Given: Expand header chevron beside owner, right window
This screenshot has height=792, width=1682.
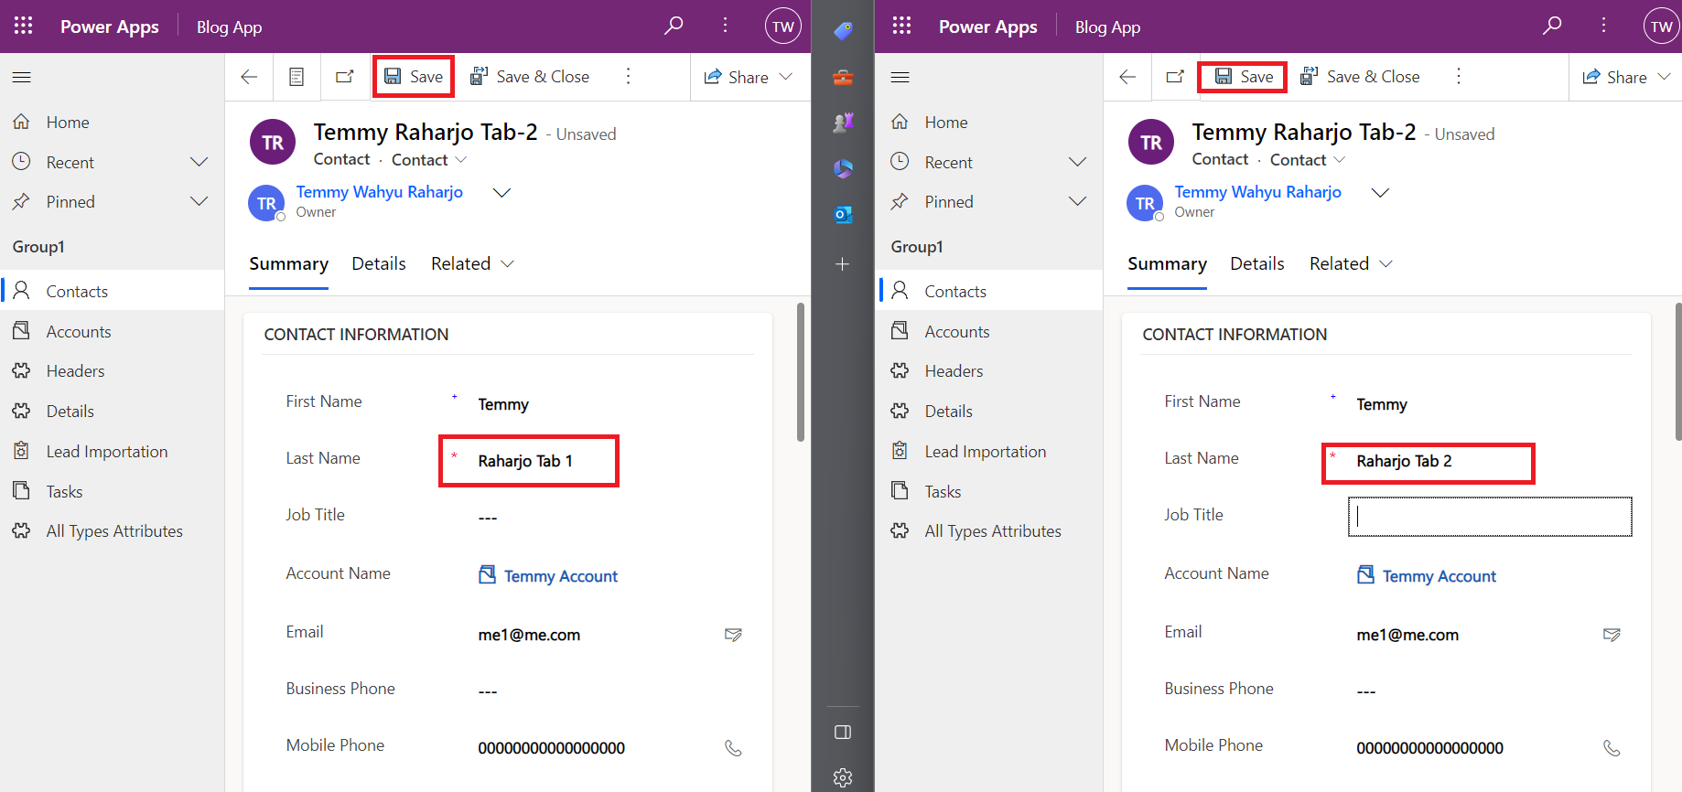Looking at the screenshot, I should 1380,192.
